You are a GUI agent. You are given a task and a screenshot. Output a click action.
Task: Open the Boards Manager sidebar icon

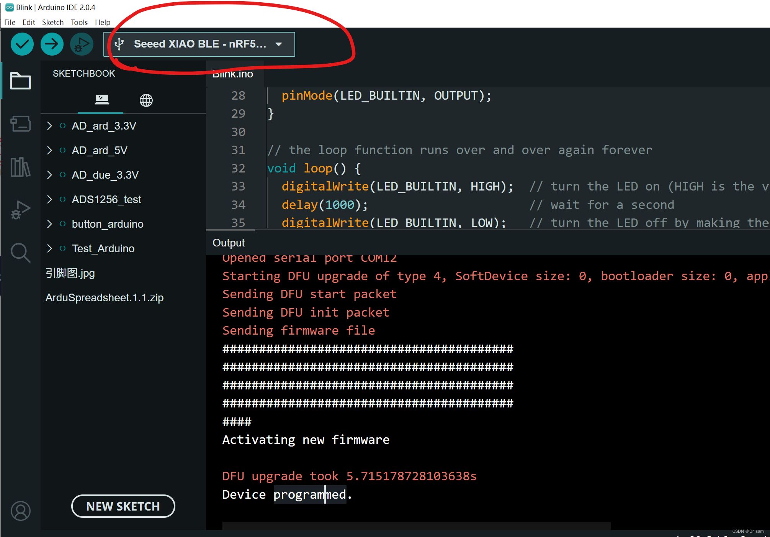[20, 124]
